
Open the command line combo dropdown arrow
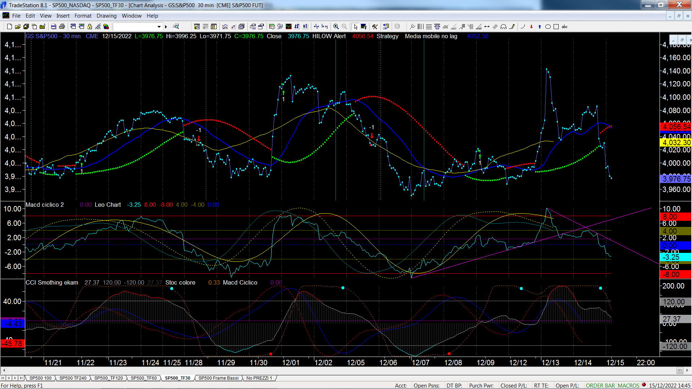(x=159, y=27)
